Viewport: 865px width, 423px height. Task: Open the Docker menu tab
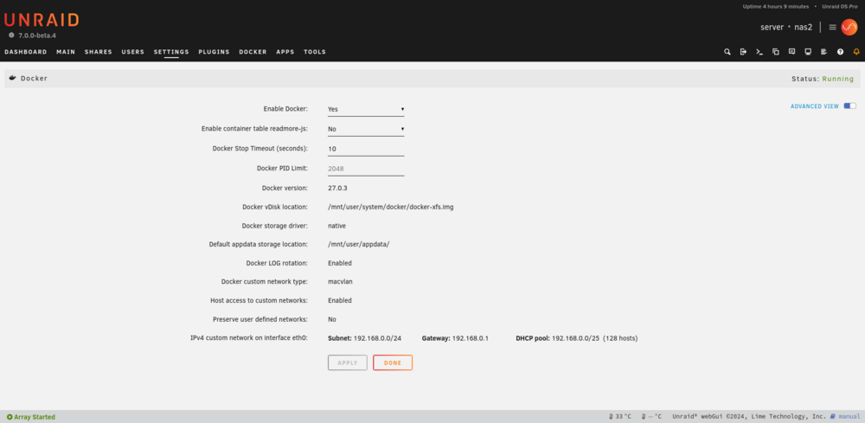(x=253, y=52)
